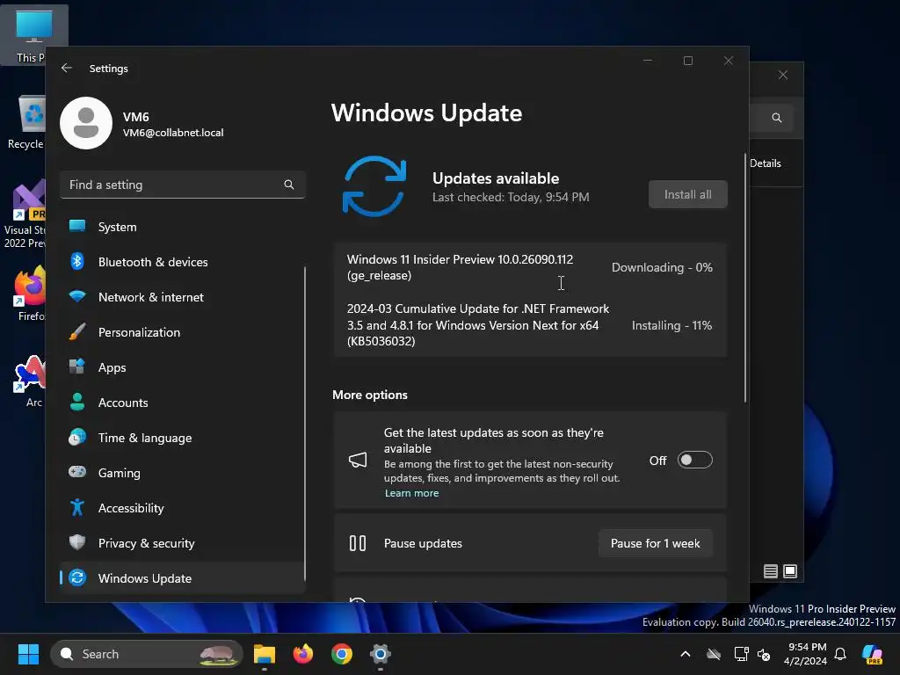
Task: Open Personalization settings
Action: point(182,332)
